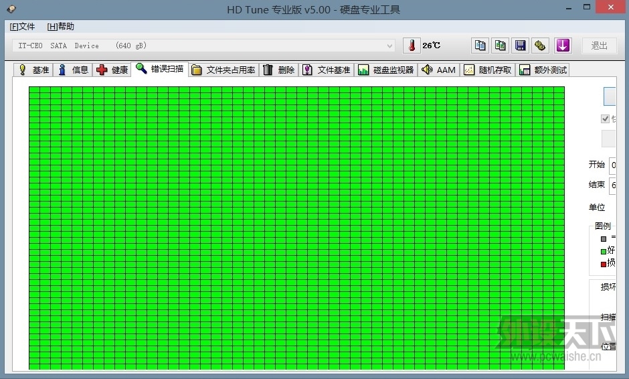The image size is (629, 379).
Task: Maximize the HD Tune window
Action: pyautogui.click(x=587, y=7)
